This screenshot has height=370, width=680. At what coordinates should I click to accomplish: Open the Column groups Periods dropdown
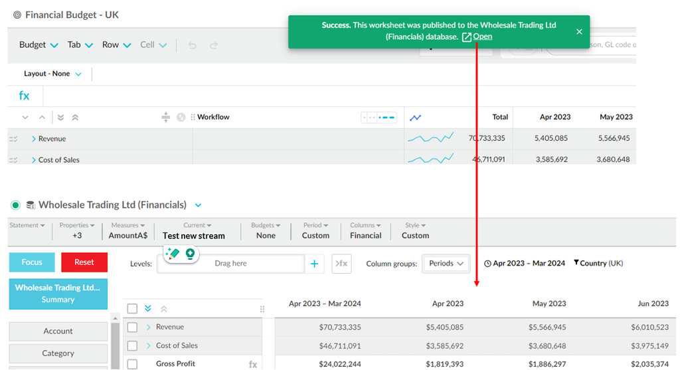pos(446,264)
